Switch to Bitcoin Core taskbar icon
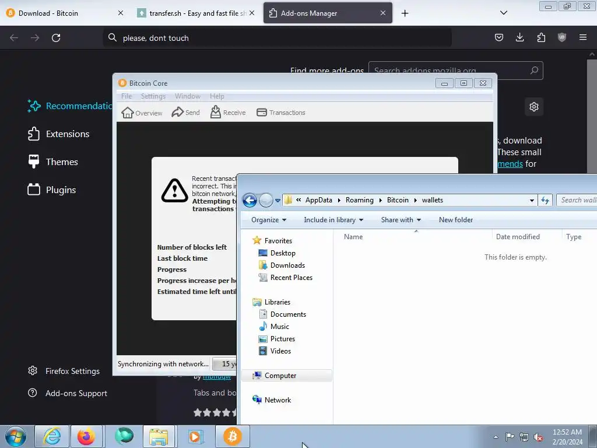The image size is (597, 448). (233, 436)
